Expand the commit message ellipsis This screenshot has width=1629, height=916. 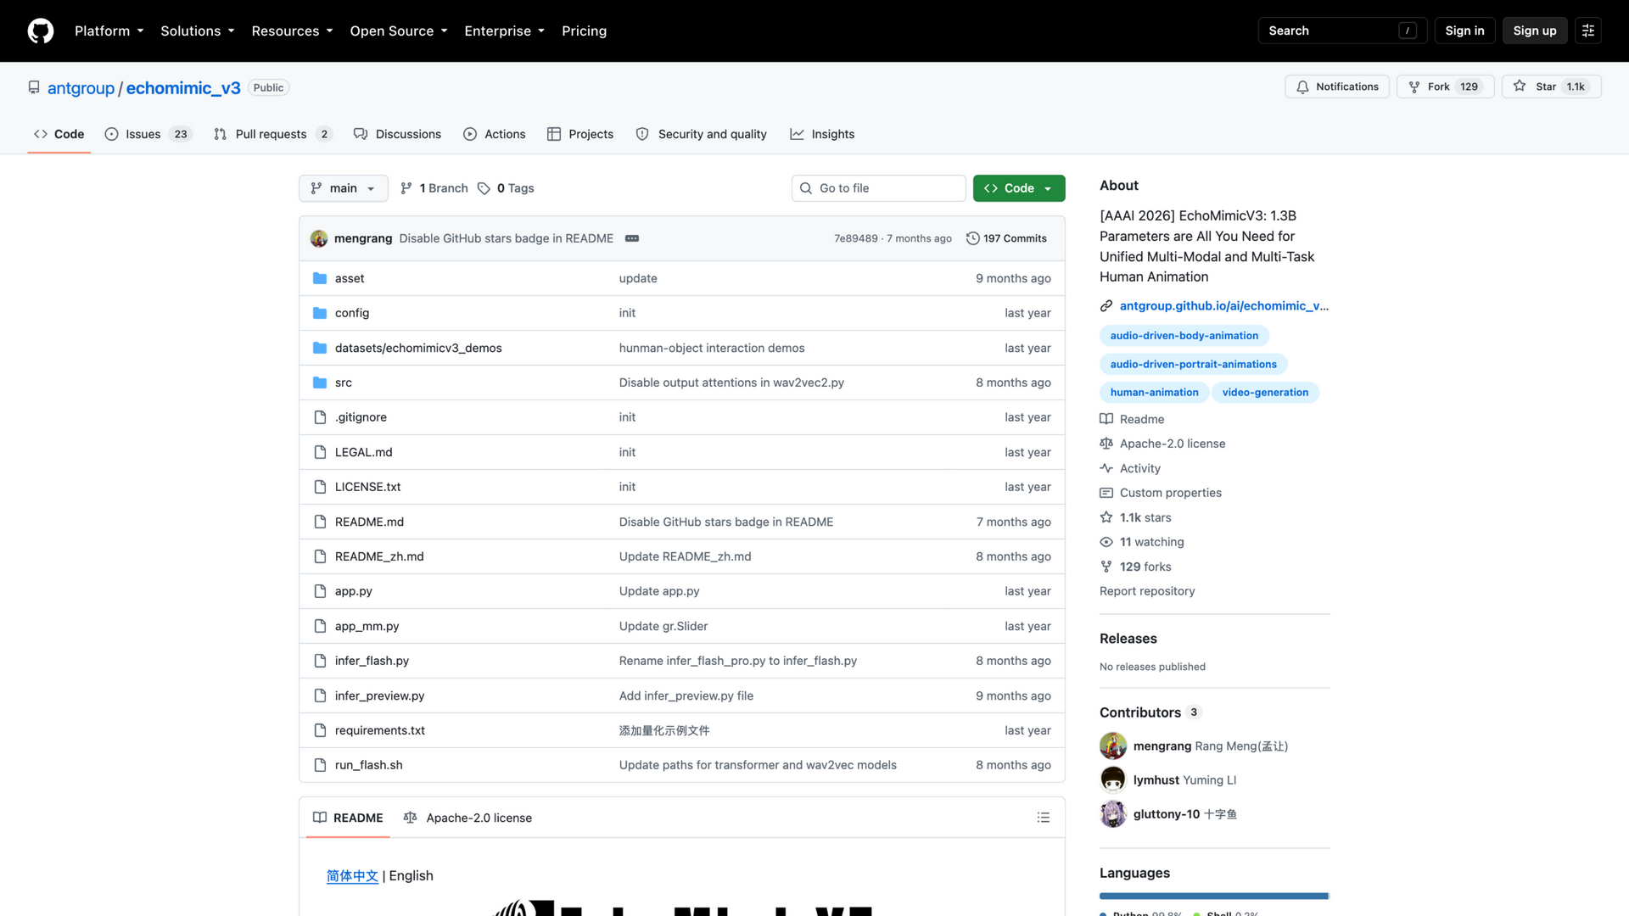pyautogui.click(x=632, y=238)
